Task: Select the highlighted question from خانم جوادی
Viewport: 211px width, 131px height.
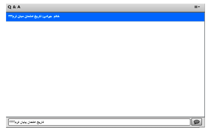Action: (x=105, y=17)
